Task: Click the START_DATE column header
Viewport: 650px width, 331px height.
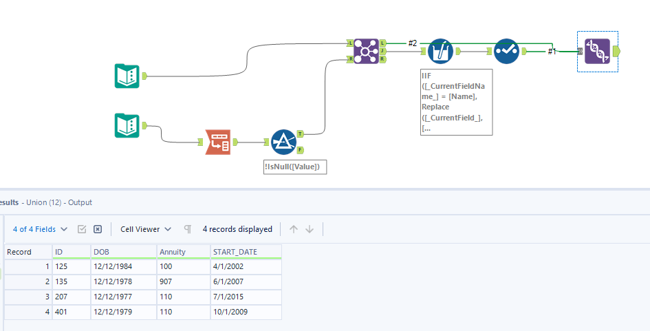Action: tap(246, 252)
